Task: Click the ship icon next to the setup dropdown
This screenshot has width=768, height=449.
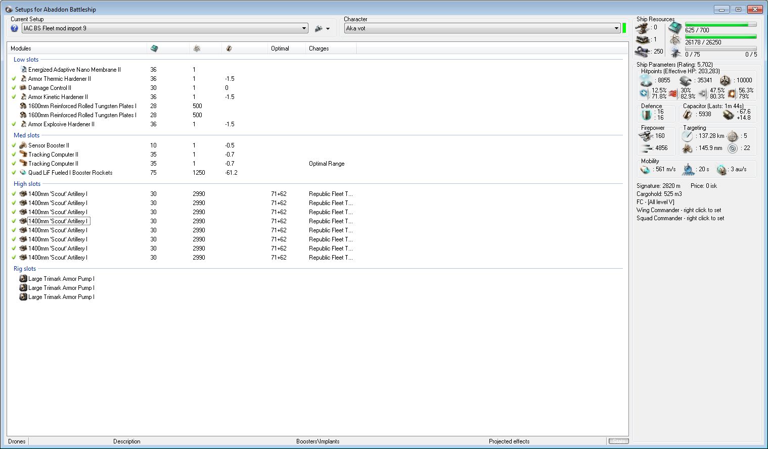Action: pyautogui.click(x=319, y=28)
